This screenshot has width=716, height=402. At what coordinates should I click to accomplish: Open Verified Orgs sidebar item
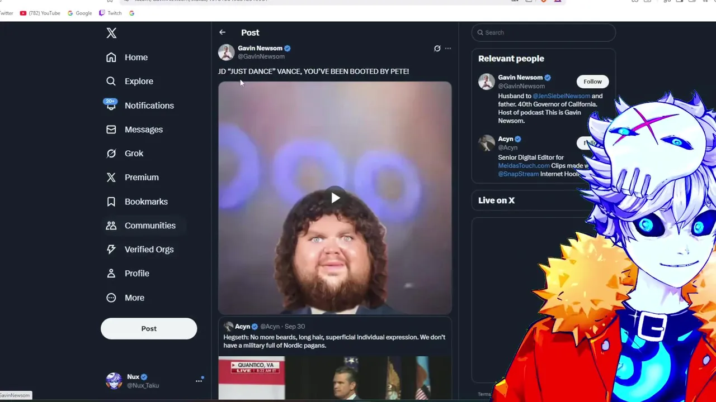[149, 250]
